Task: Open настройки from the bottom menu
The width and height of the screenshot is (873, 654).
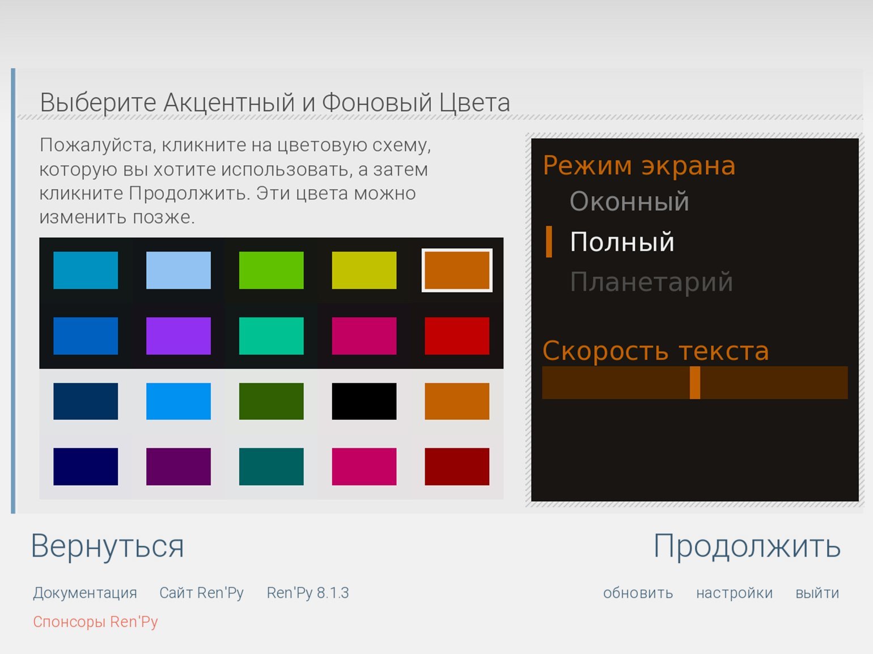Action: coord(734,593)
